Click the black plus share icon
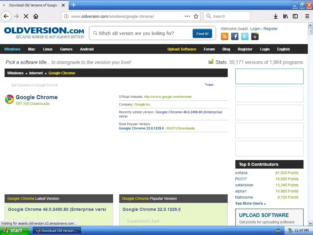Viewport: 313px width, 235px height. (x=255, y=37)
